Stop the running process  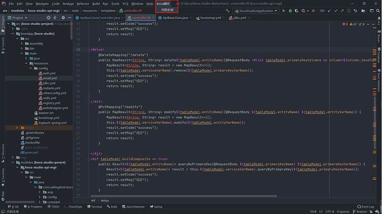(x=313, y=10)
